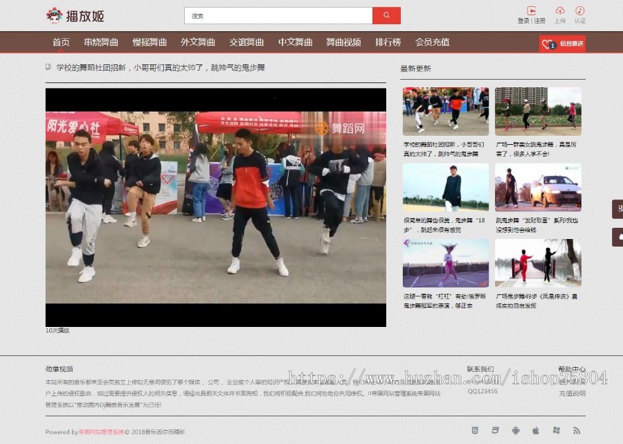
Task: Select the 首页 tab
Action: (x=62, y=42)
